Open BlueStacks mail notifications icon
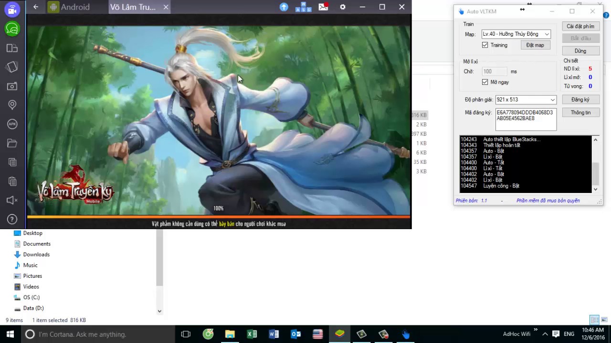 click(x=323, y=7)
